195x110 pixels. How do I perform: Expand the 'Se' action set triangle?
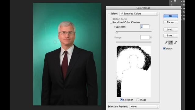tap(181, 5)
